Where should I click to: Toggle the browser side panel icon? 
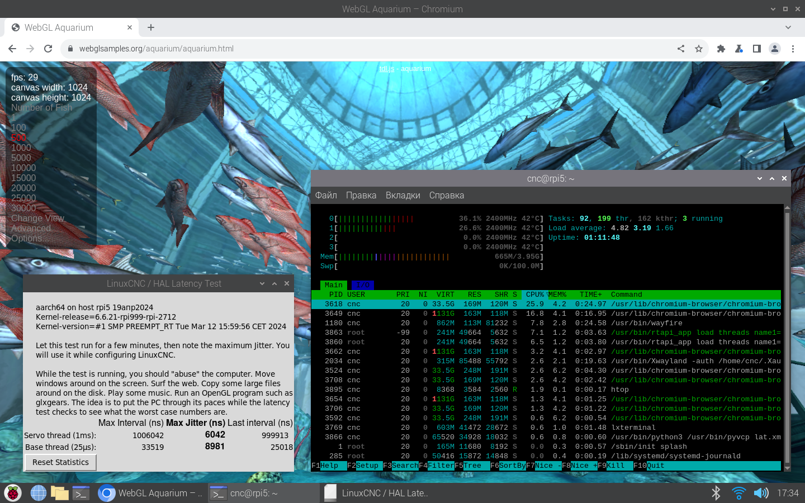757,49
